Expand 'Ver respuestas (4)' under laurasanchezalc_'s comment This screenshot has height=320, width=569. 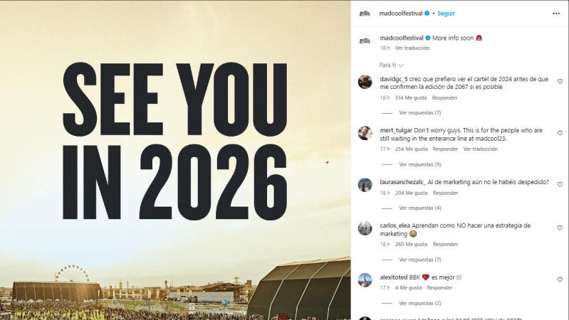point(419,208)
